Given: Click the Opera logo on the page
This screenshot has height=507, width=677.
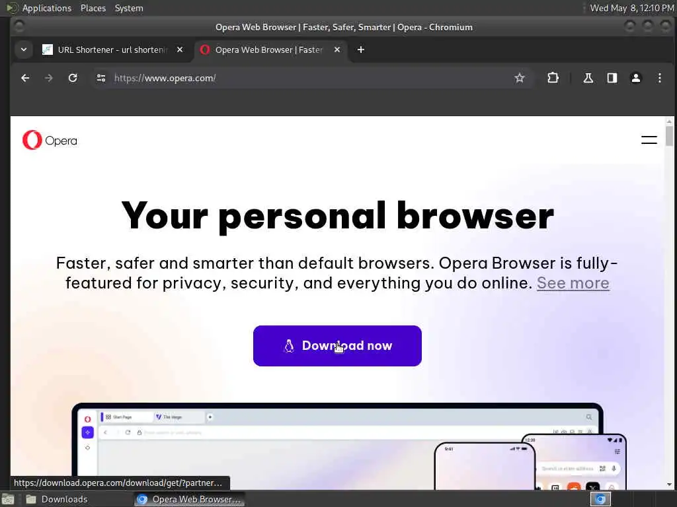Looking at the screenshot, I should click(x=50, y=140).
